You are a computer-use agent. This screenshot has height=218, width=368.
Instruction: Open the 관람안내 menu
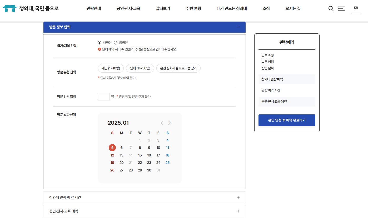click(x=93, y=8)
